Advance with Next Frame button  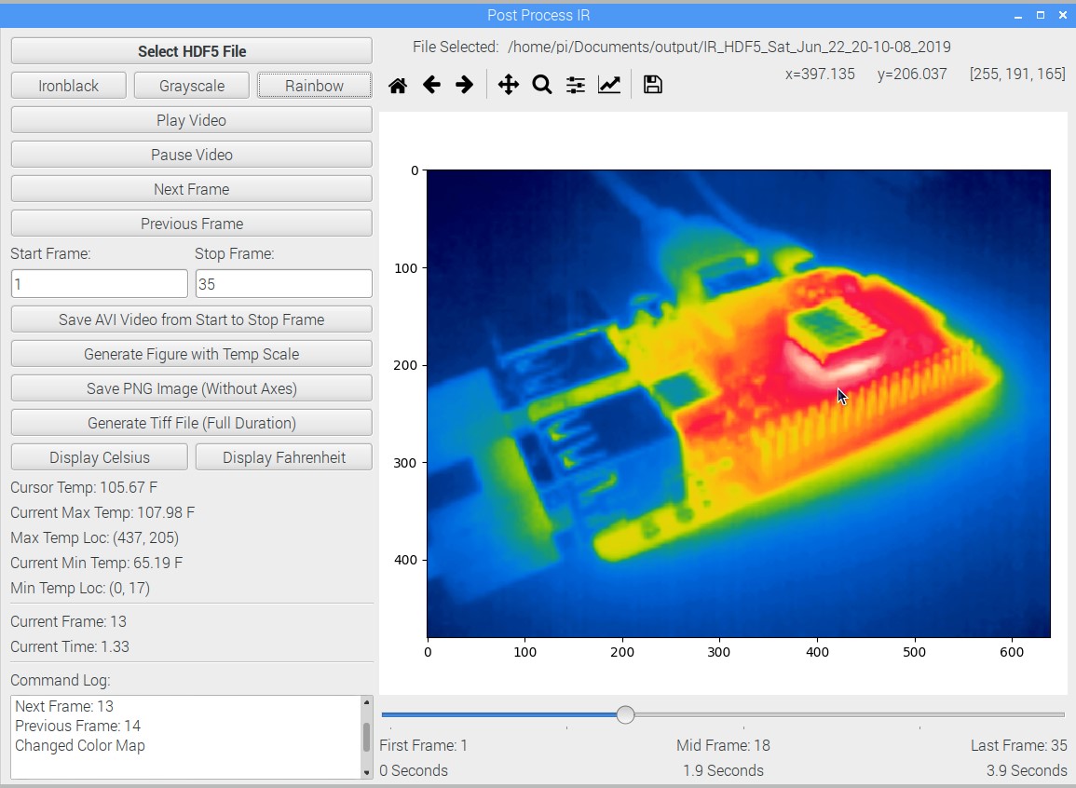[x=192, y=189]
